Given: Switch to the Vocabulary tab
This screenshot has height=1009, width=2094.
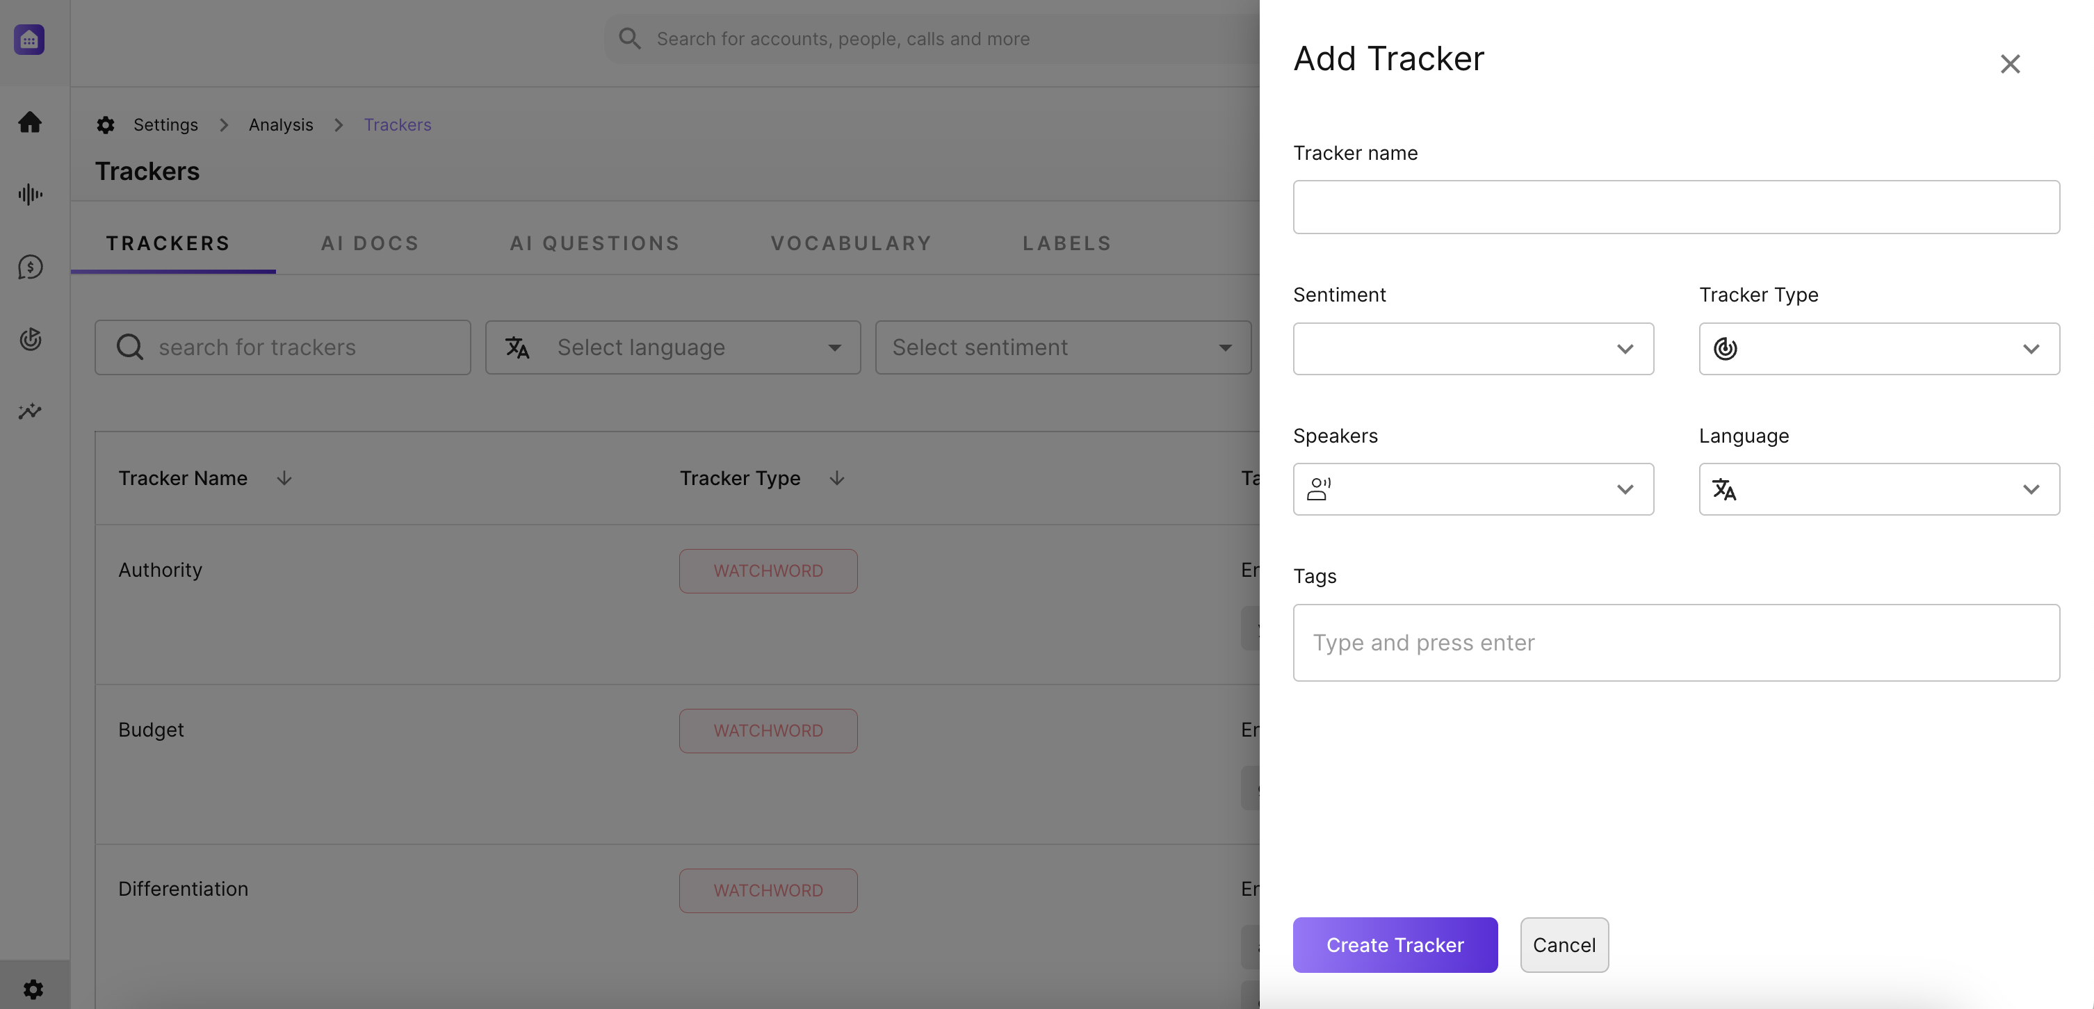Looking at the screenshot, I should point(850,244).
